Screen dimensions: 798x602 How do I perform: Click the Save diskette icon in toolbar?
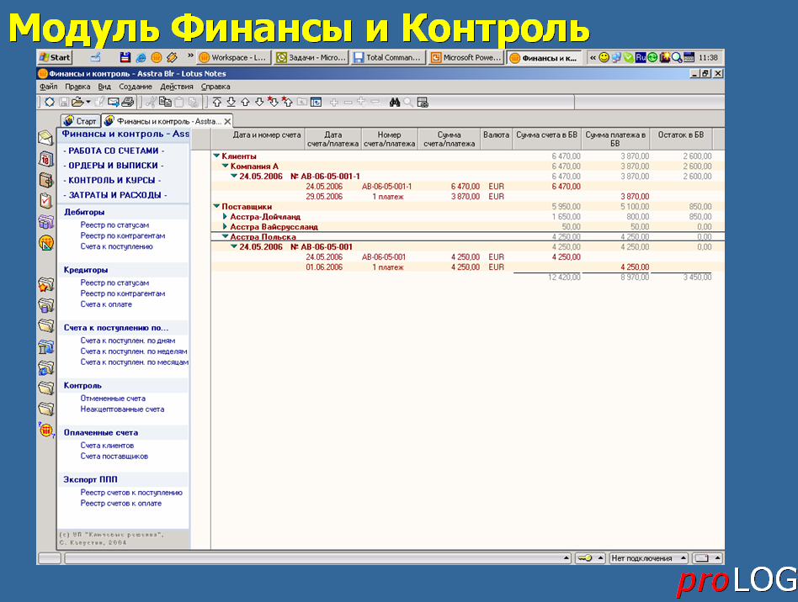(64, 103)
